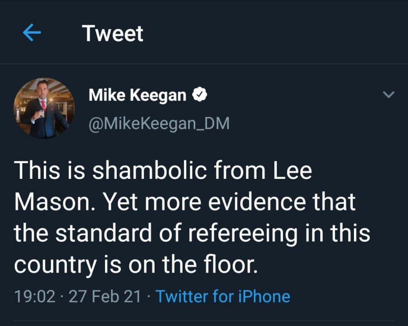Viewport: 408px width, 326px height.
Task: Click the word "floor" in the tweet
Action: (229, 265)
